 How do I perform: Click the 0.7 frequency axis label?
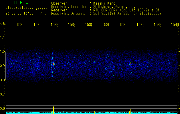3,94
